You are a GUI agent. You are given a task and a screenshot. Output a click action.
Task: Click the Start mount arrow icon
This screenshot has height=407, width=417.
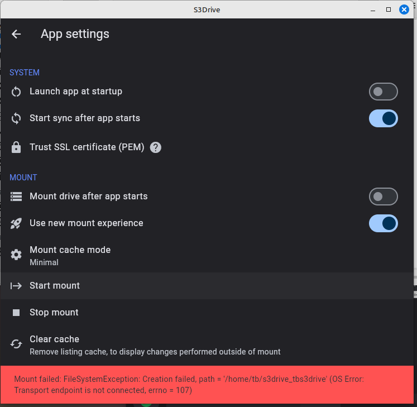16,286
